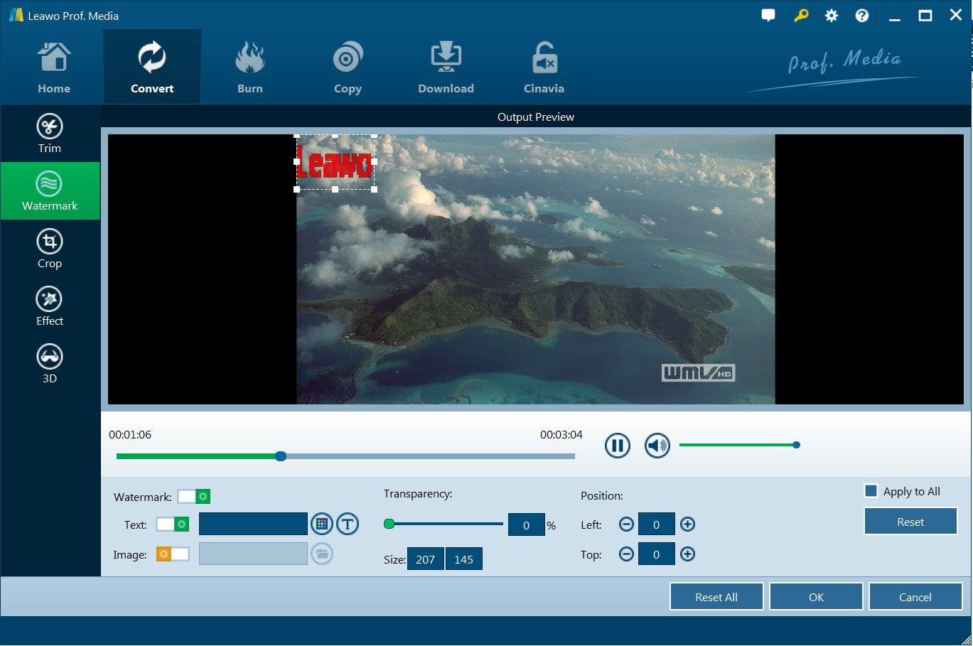Toggle the Watermark switch off
Screen dimensions: 973x646
(193, 497)
